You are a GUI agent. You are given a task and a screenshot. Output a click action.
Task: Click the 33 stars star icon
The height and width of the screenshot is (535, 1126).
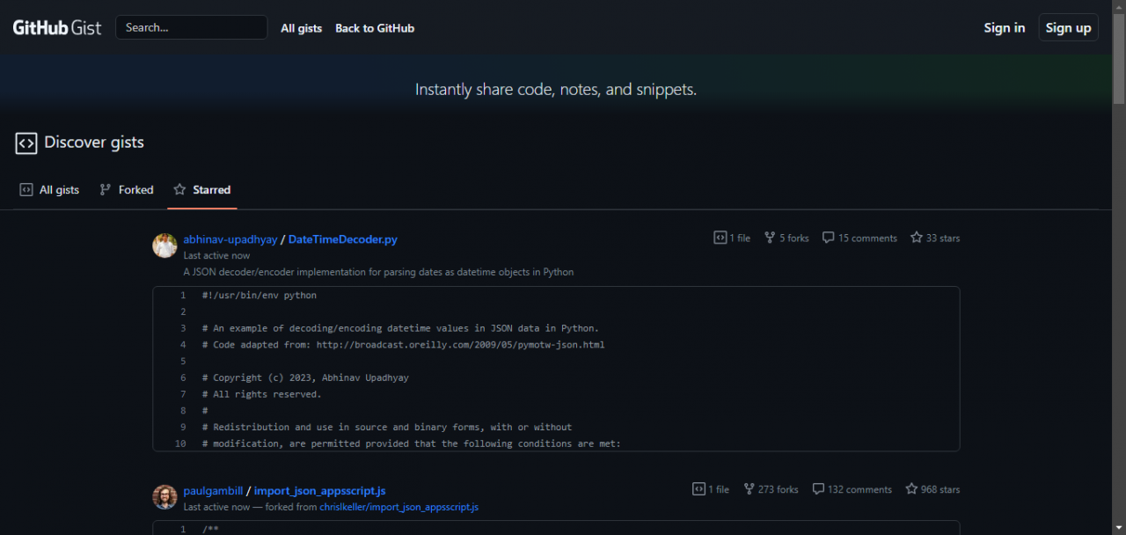pos(917,238)
